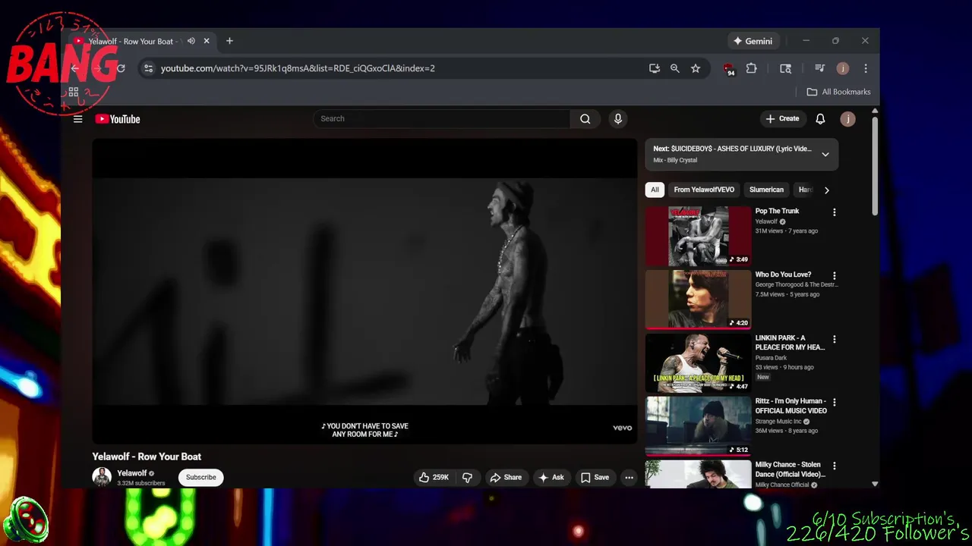This screenshot has width=972, height=546.
Task: Open options for Milky Chance video
Action: click(834, 466)
